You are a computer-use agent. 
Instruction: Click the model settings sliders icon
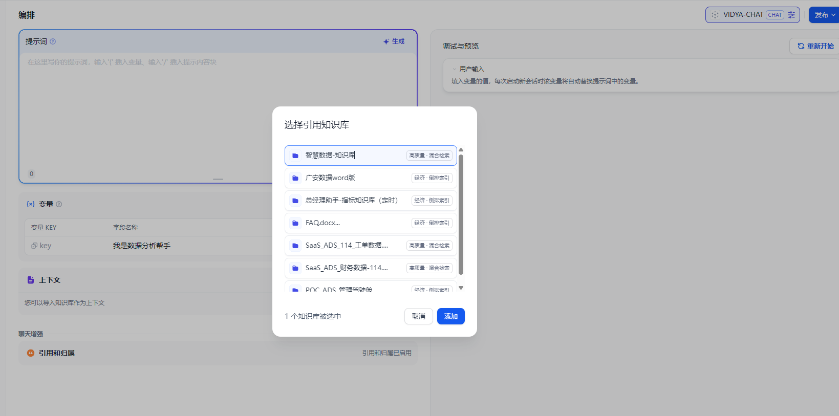791,15
